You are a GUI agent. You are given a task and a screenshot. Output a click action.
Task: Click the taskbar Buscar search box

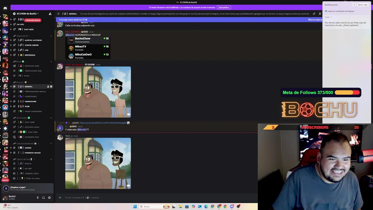154,206
